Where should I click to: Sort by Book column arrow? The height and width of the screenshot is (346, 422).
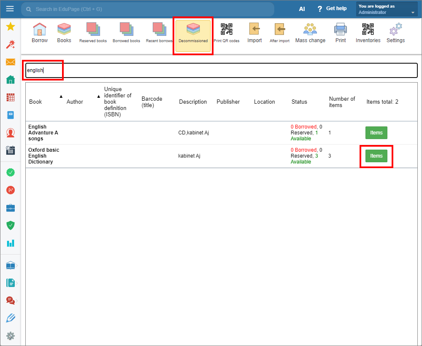point(61,97)
